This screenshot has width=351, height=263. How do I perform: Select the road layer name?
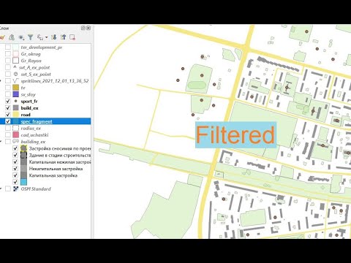(x=26, y=115)
